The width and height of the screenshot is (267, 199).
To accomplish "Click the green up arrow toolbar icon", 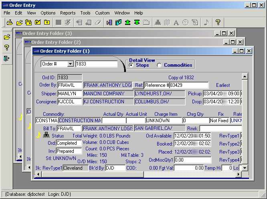I will (127, 23).
